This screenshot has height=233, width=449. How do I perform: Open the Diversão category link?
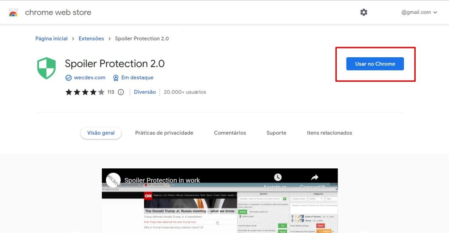[145, 92]
